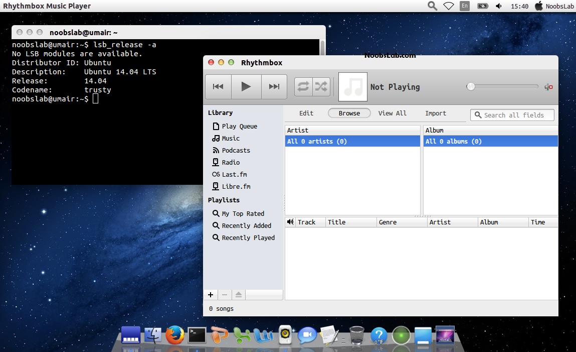
Task: Select All 0 artists row
Action: click(x=352, y=141)
